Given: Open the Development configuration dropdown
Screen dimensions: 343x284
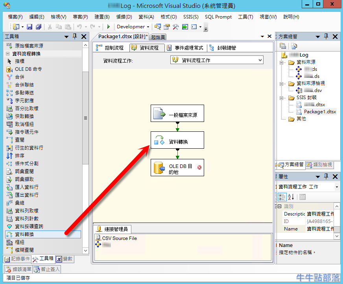Looking at the screenshot, I should [x=148, y=27].
